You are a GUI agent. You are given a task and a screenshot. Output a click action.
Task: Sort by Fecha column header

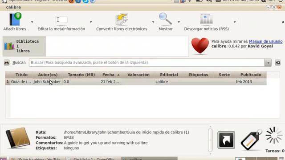(x=111, y=75)
